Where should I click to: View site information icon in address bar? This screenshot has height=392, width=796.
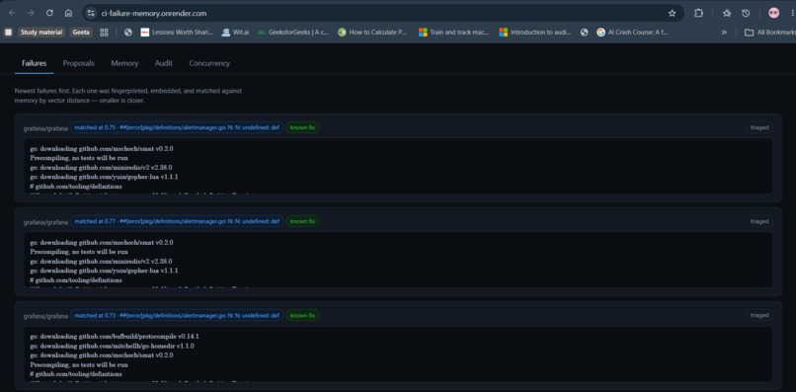point(91,13)
